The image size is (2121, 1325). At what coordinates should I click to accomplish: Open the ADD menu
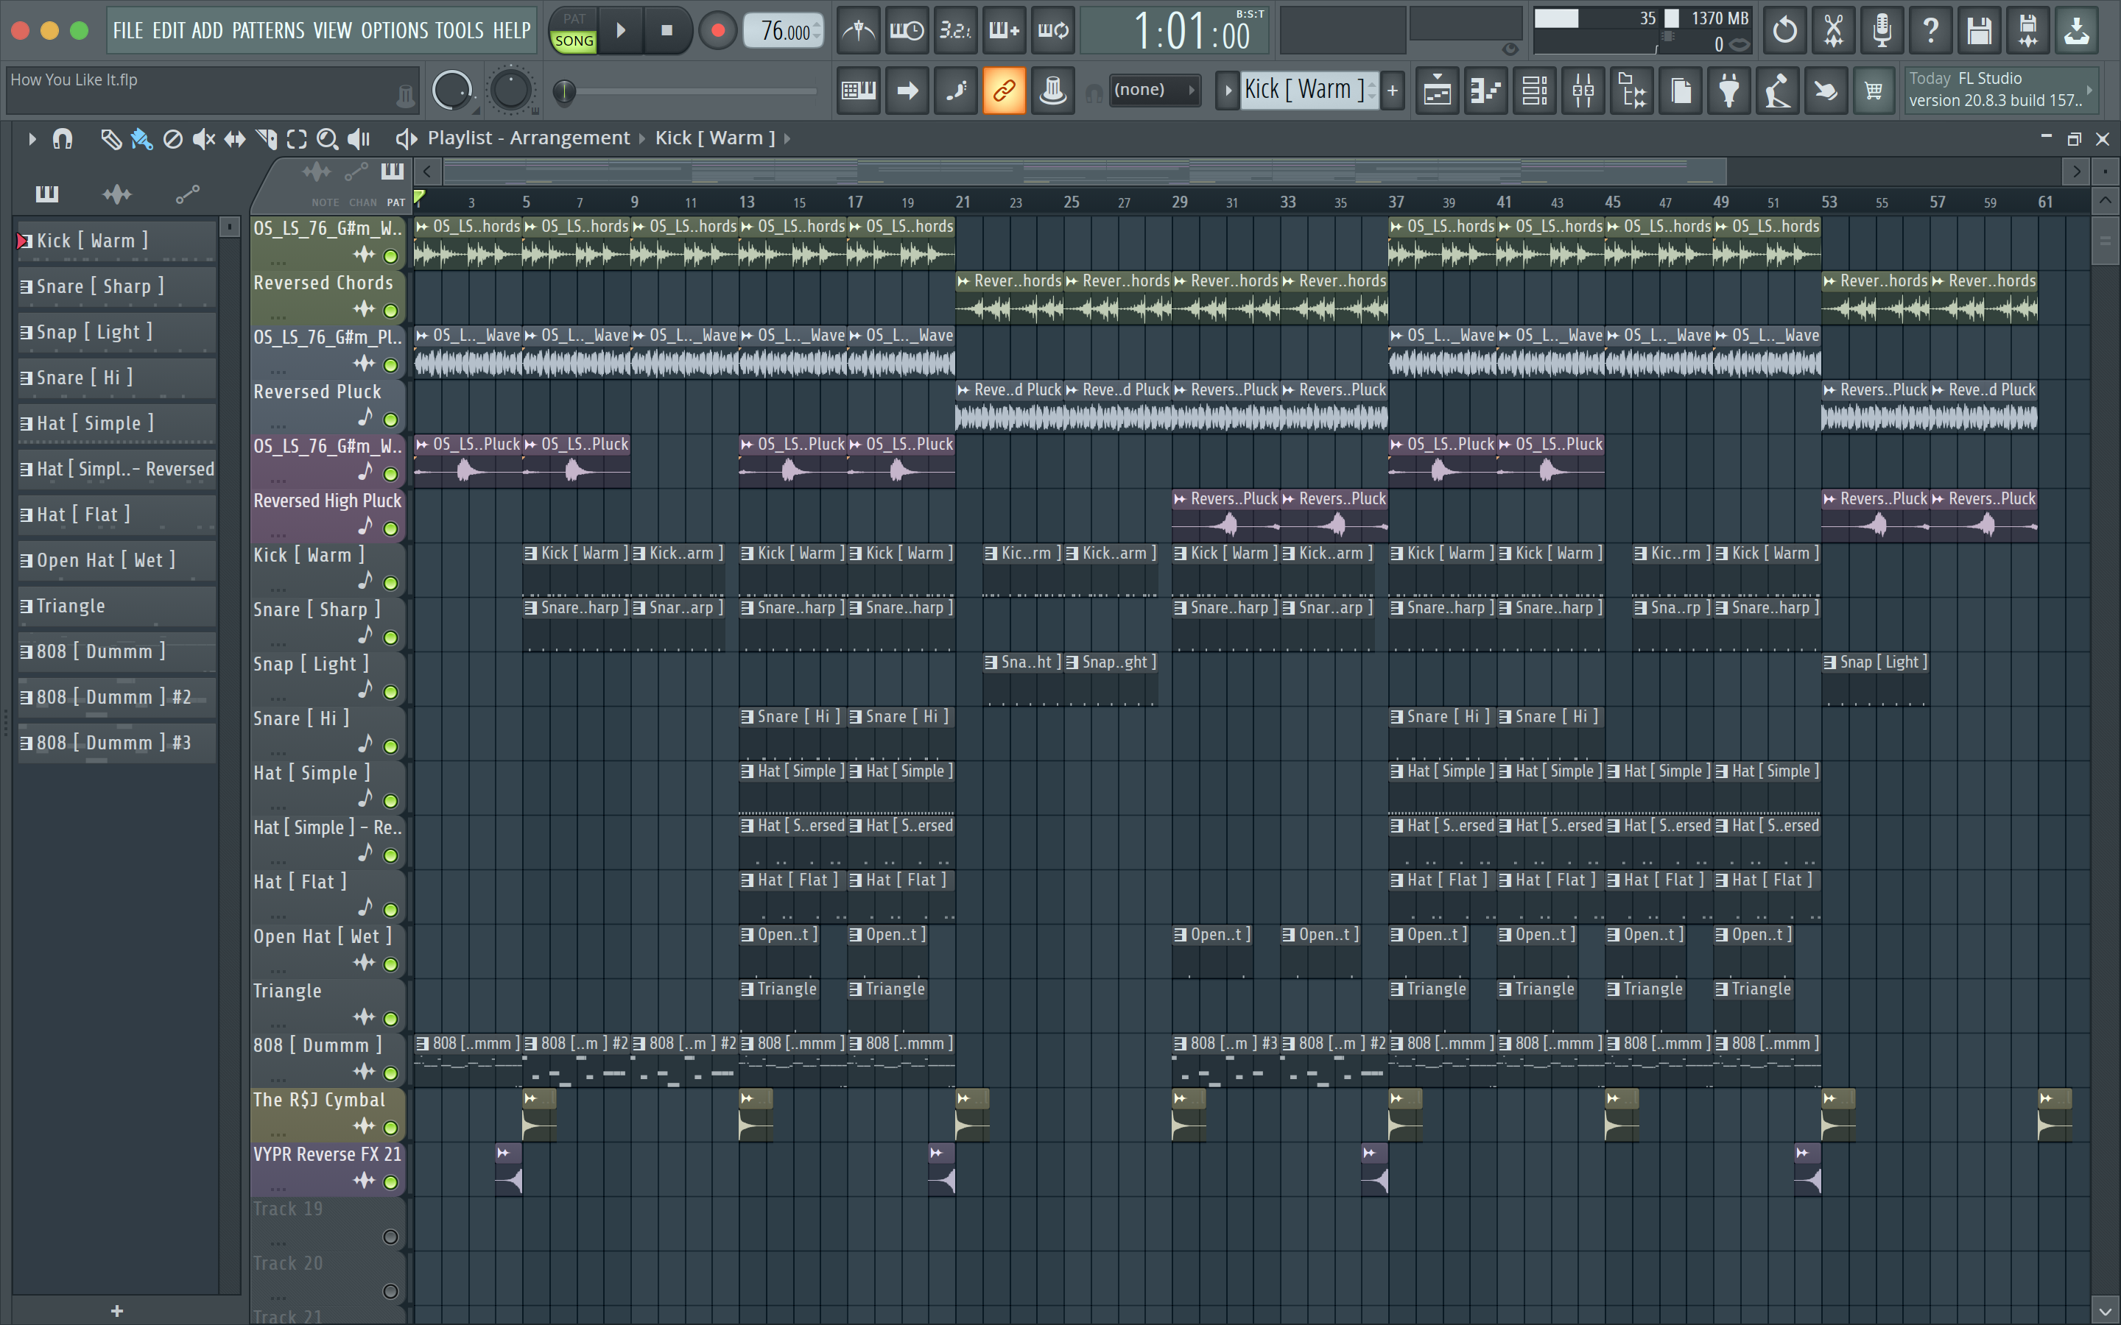click(208, 31)
